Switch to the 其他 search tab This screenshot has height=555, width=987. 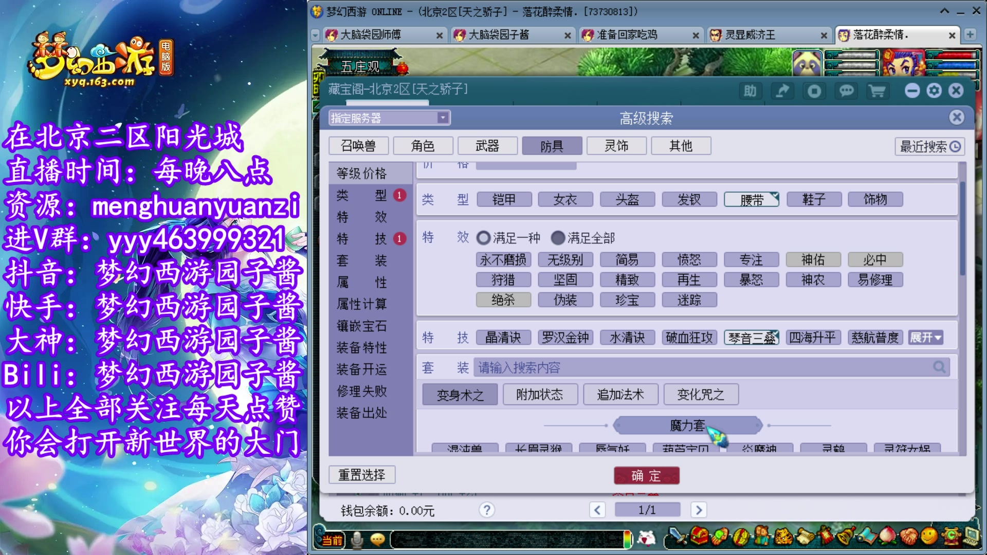(681, 146)
